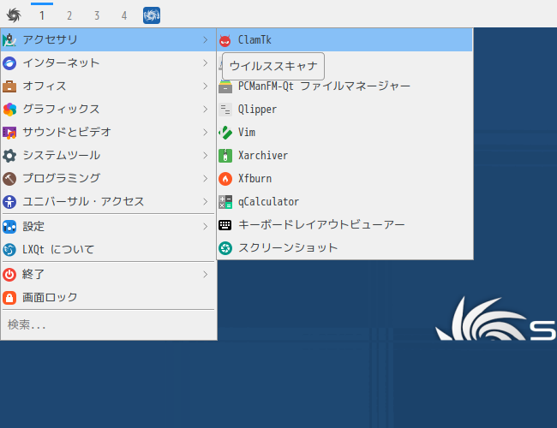Open the グラフィックス menu entry
The width and height of the screenshot is (557, 428).
[x=108, y=110]
